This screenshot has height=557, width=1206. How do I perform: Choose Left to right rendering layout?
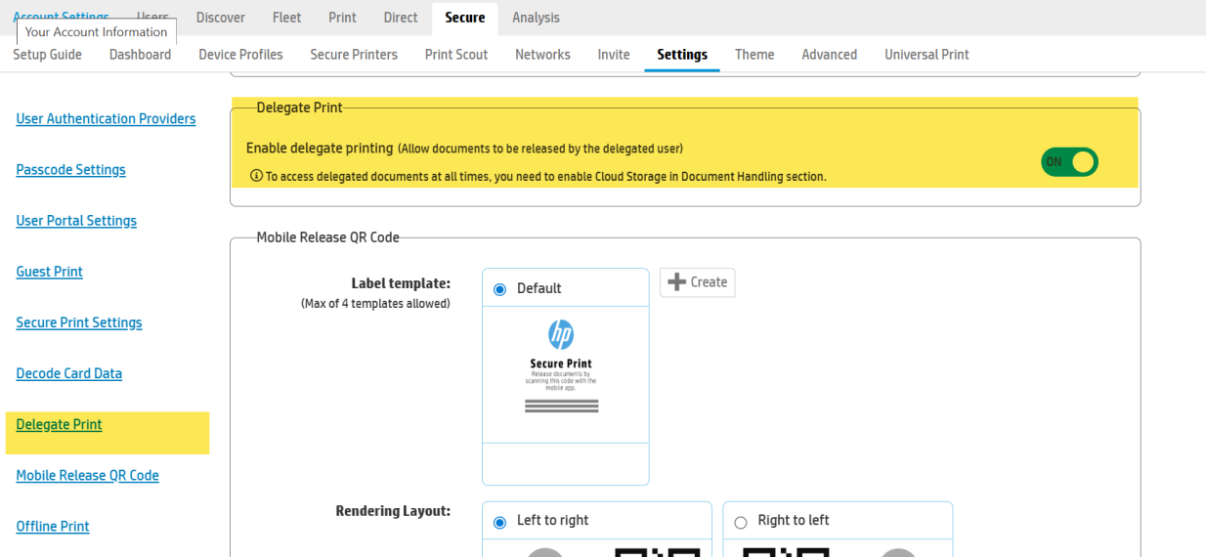pyautogui.click(x=500, y=522)
